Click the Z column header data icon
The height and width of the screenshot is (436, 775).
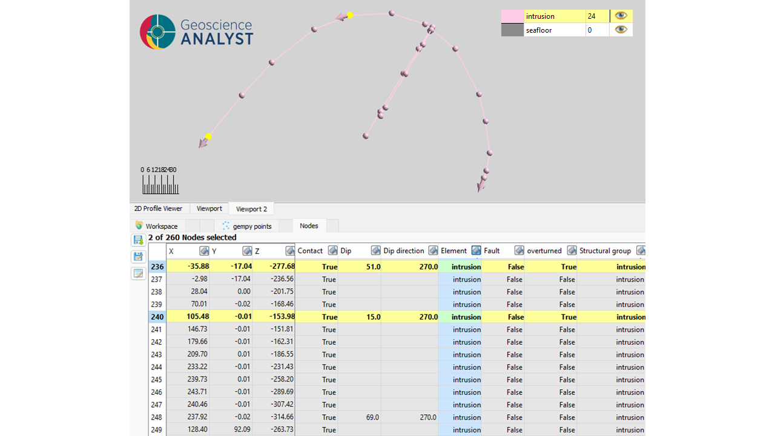pyautogui.click(x=289, y=251)
